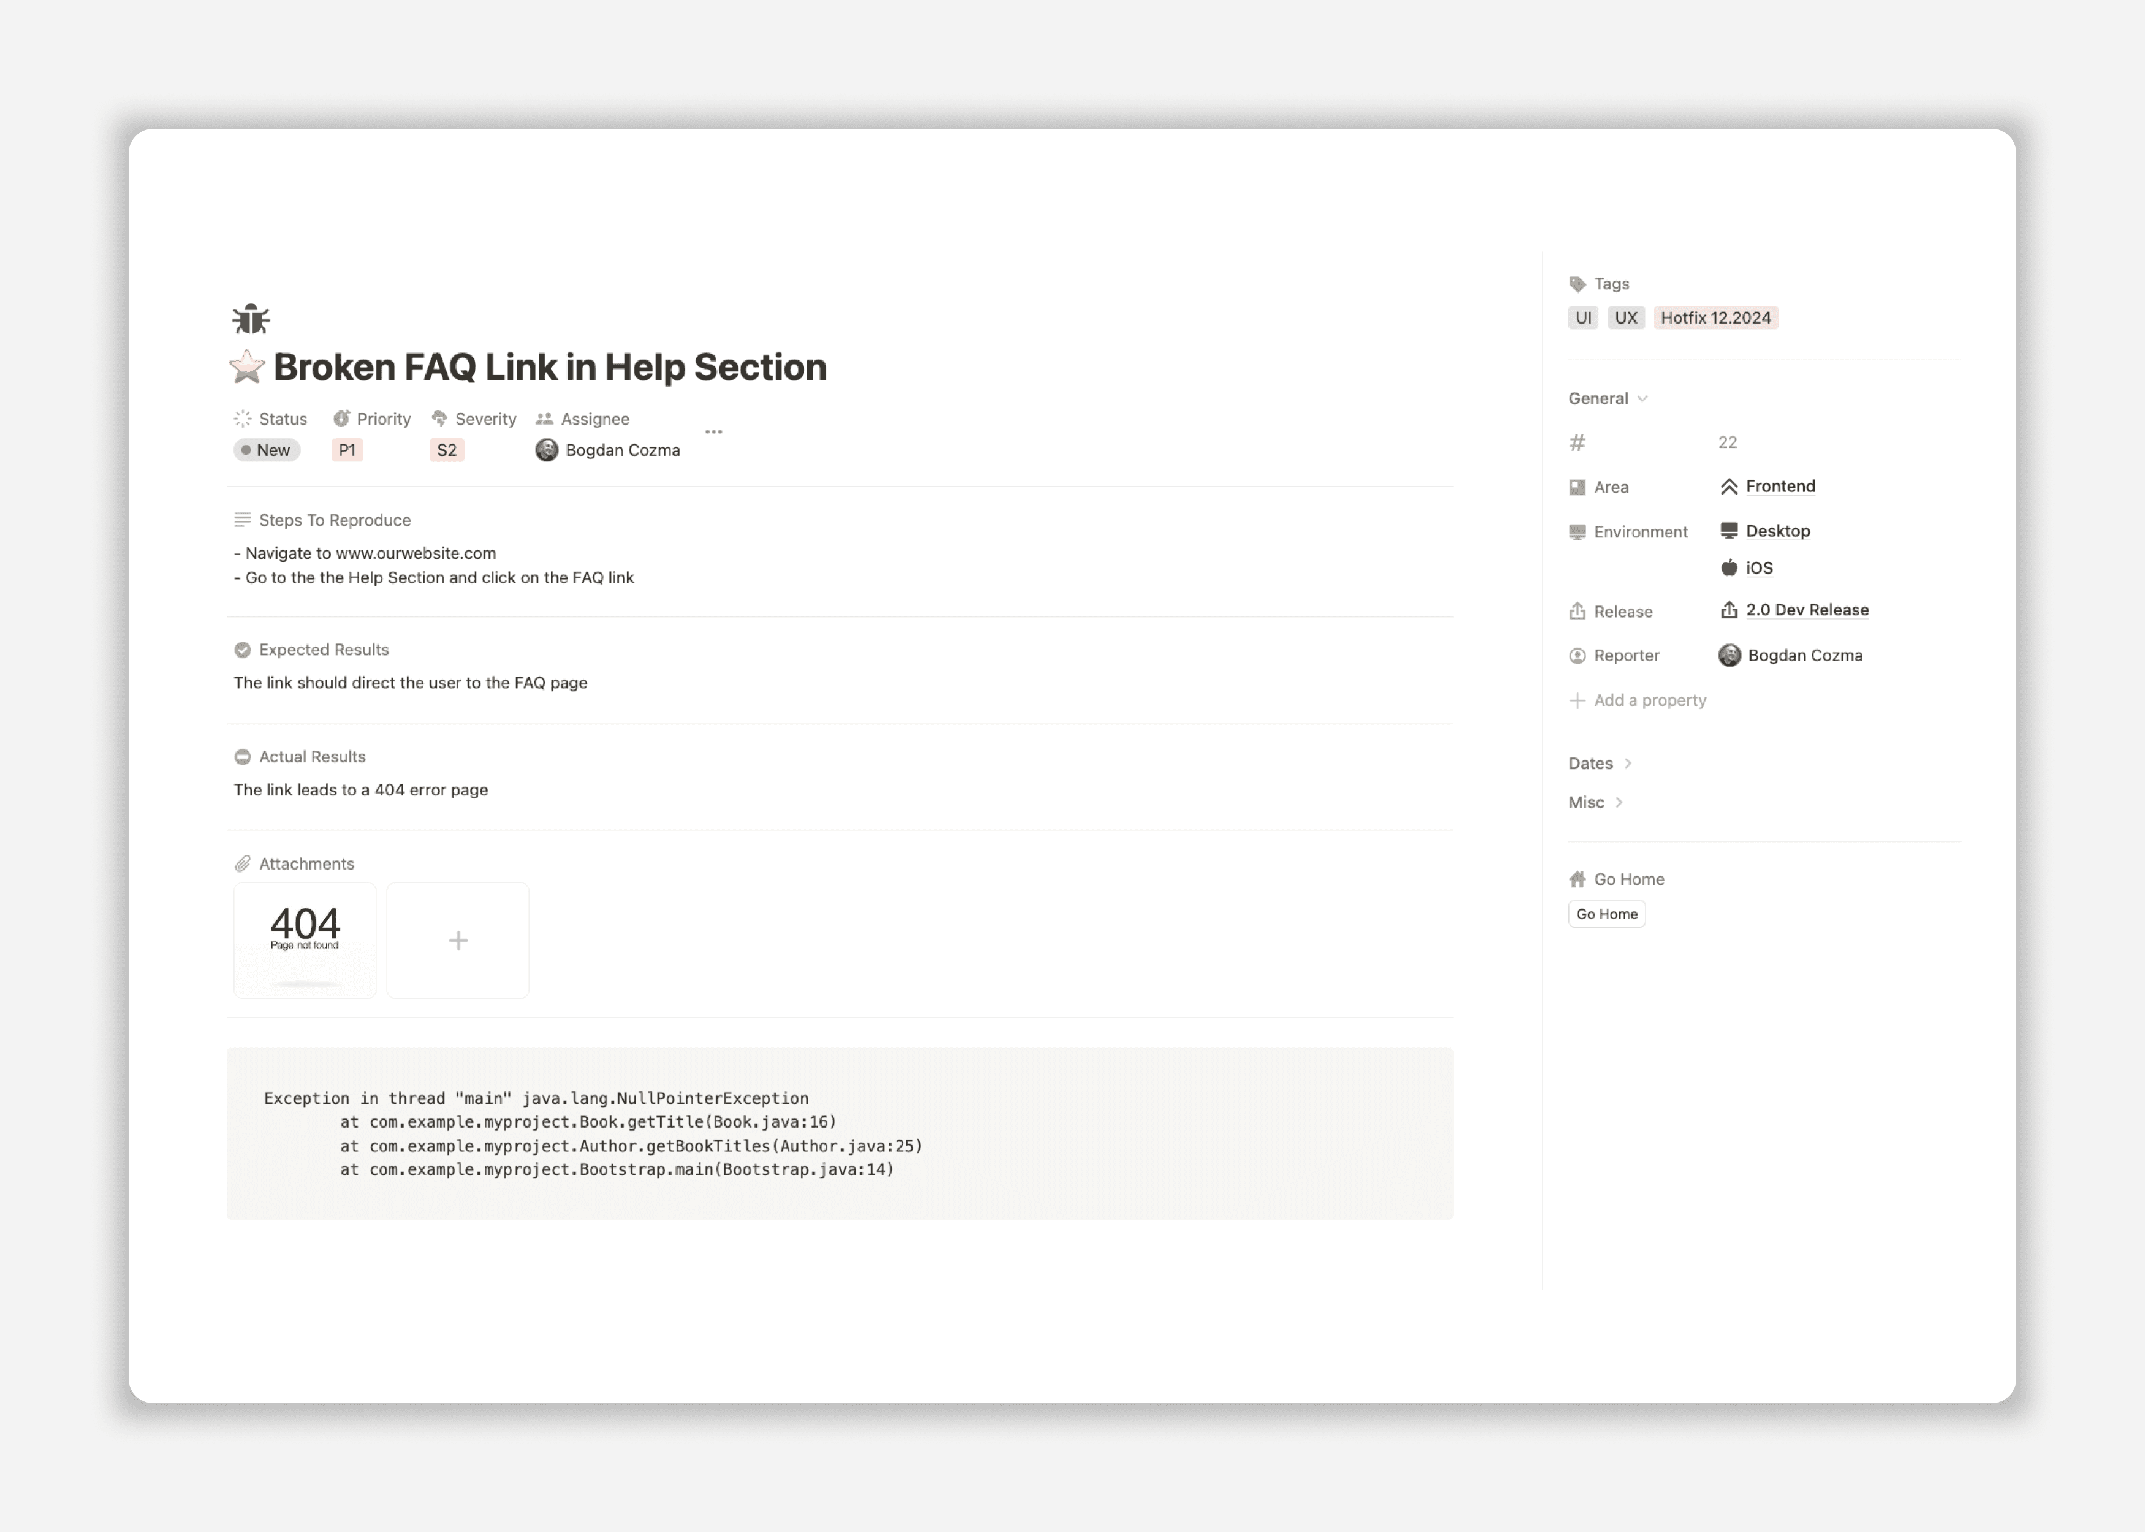Click the Environment property label
Screen dimensions: 2145x1532
pyautogui.click(x=1641, y=532)
